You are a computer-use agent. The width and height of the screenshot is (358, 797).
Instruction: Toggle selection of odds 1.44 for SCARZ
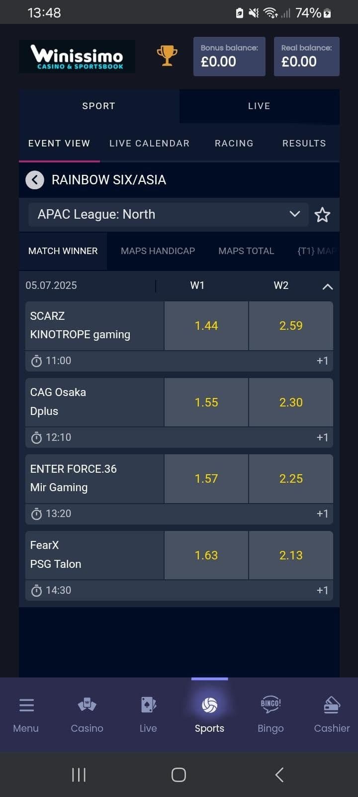click(206, 325)
